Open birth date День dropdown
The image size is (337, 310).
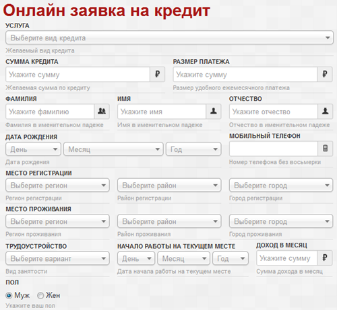click(33, 149)
